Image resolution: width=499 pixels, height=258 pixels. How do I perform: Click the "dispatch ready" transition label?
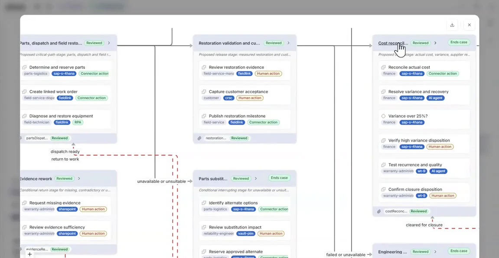point(65,152)
